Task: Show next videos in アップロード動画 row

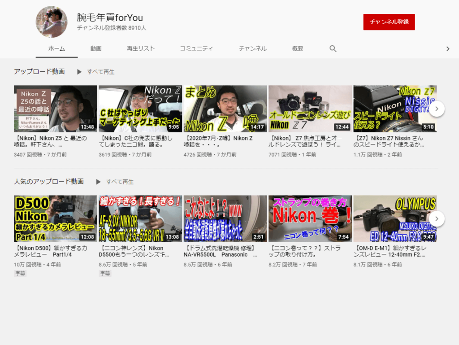Action: coord(437,109)
